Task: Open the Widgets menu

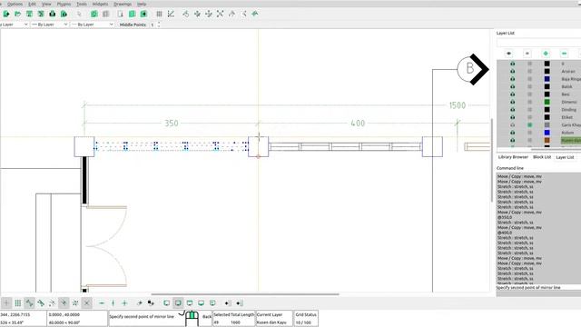Action: (100, 4)
